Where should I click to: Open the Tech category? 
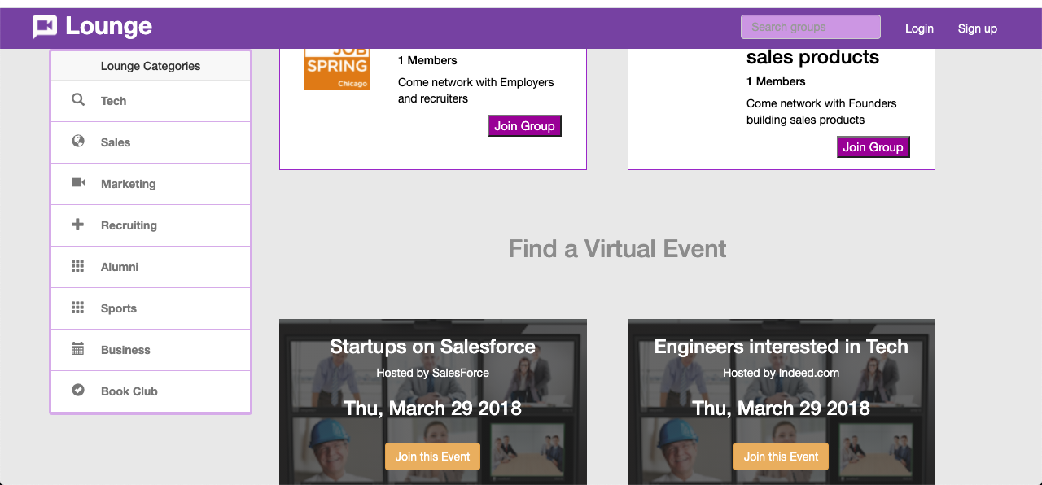pos(114,101)
